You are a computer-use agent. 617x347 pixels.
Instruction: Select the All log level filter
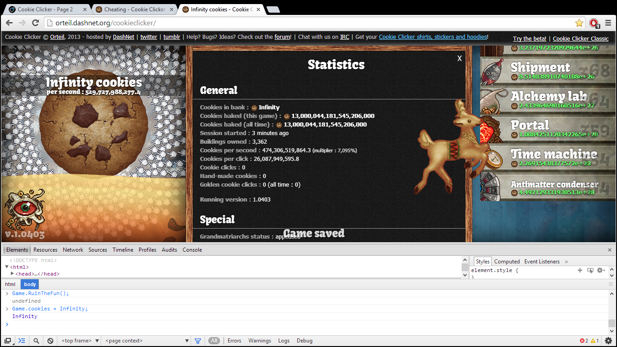[214, 341]
